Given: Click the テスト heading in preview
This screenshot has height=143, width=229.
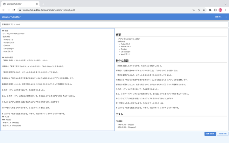Looking at the screenshot, I should (x=119, y=114).
